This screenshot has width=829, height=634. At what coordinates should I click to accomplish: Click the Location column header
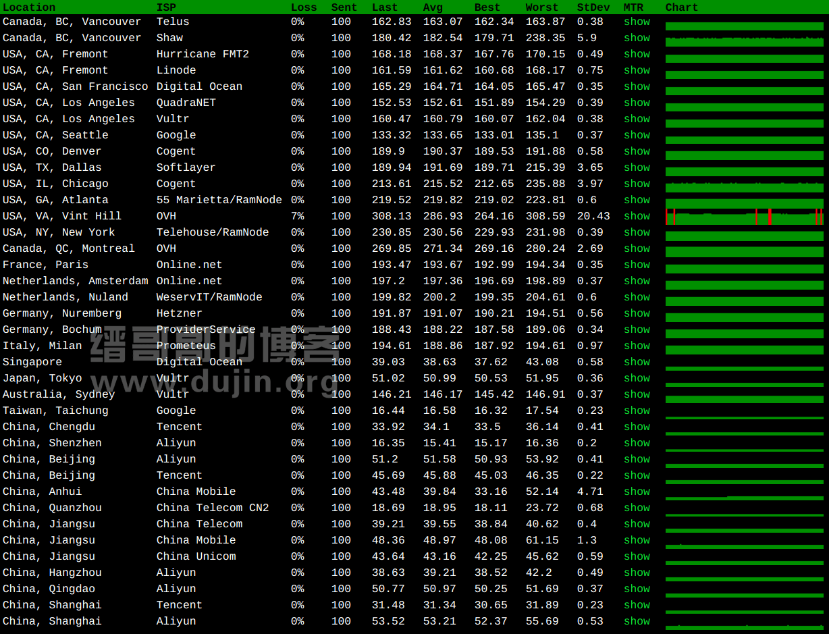(29, 7)
